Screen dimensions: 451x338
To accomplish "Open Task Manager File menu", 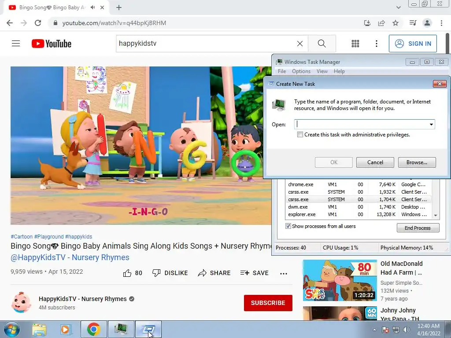I will [282, 71].
